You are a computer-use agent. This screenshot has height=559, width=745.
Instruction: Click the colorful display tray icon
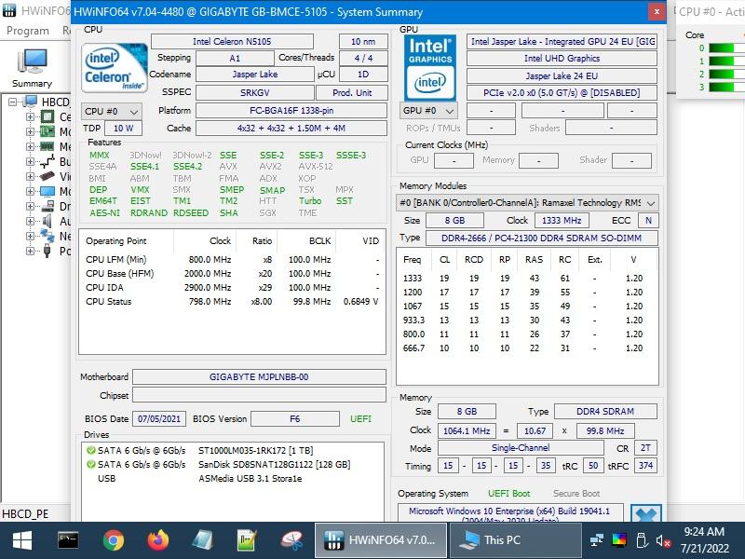coord(619,540)
